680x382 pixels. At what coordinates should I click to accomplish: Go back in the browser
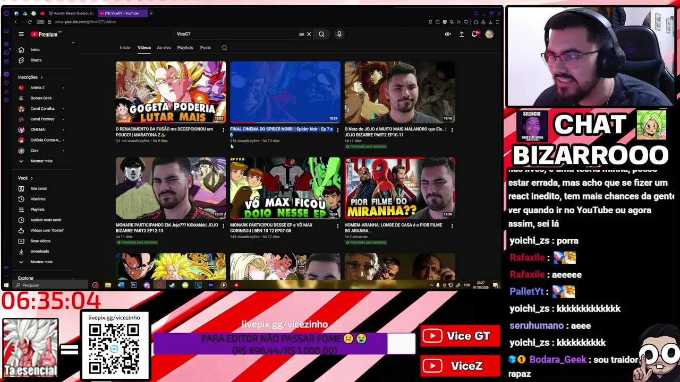15,22
